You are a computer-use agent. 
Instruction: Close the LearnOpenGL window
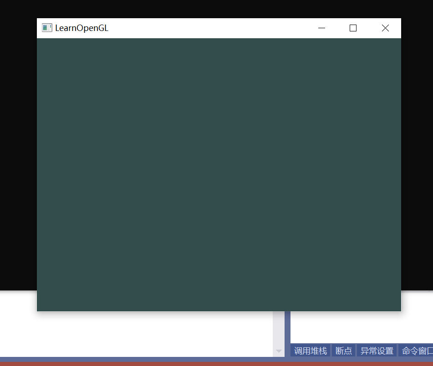point(385,28)
